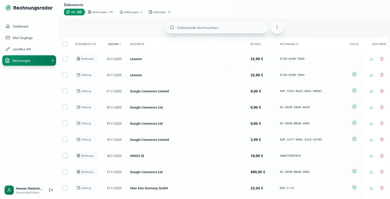Open the three-dot options menu beside search
Viewport: 390px width, 199px height.
tap(277, 28)
